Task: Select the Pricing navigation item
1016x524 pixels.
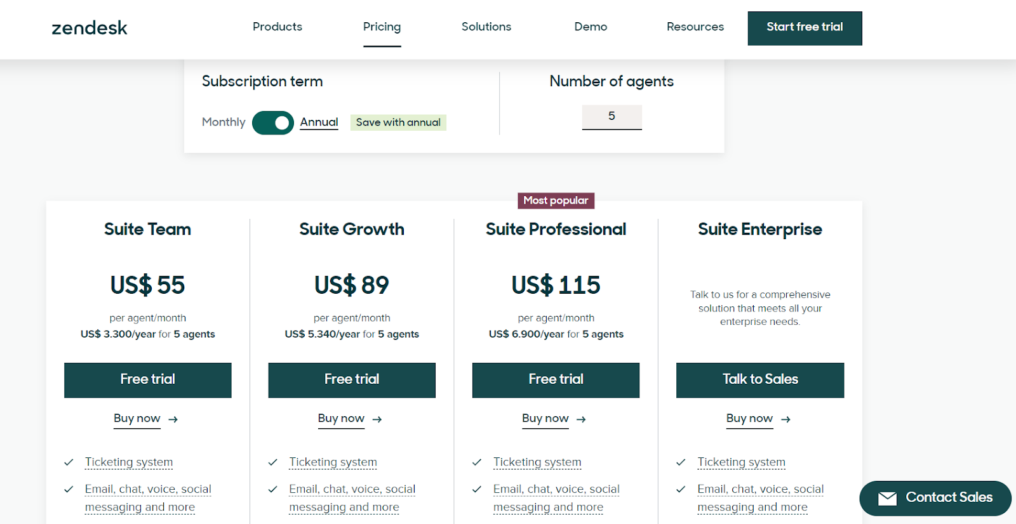Action: [x=382, y=27]
